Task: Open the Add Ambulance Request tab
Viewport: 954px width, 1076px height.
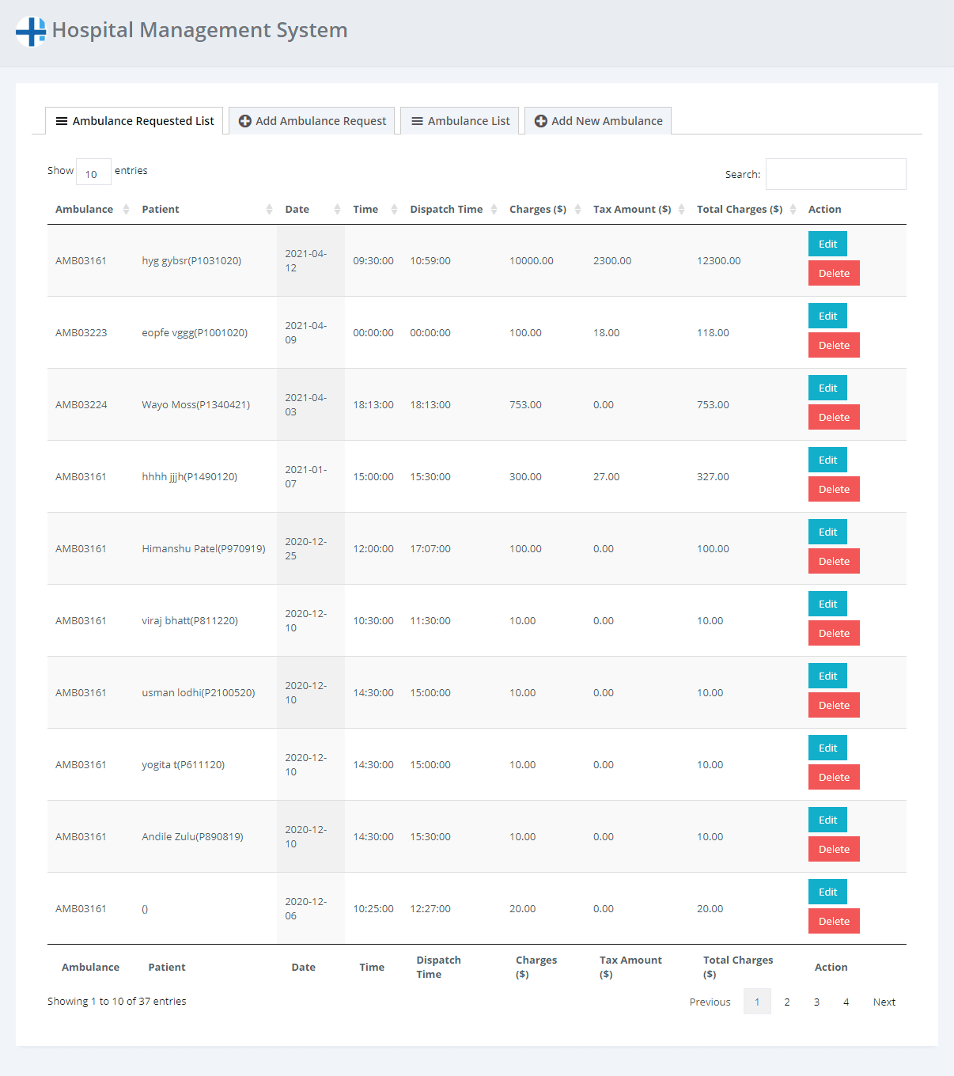Action: click(312, 121)
